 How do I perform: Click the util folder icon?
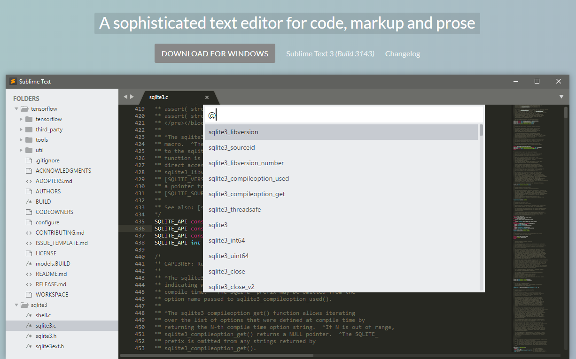coord(29,150)
